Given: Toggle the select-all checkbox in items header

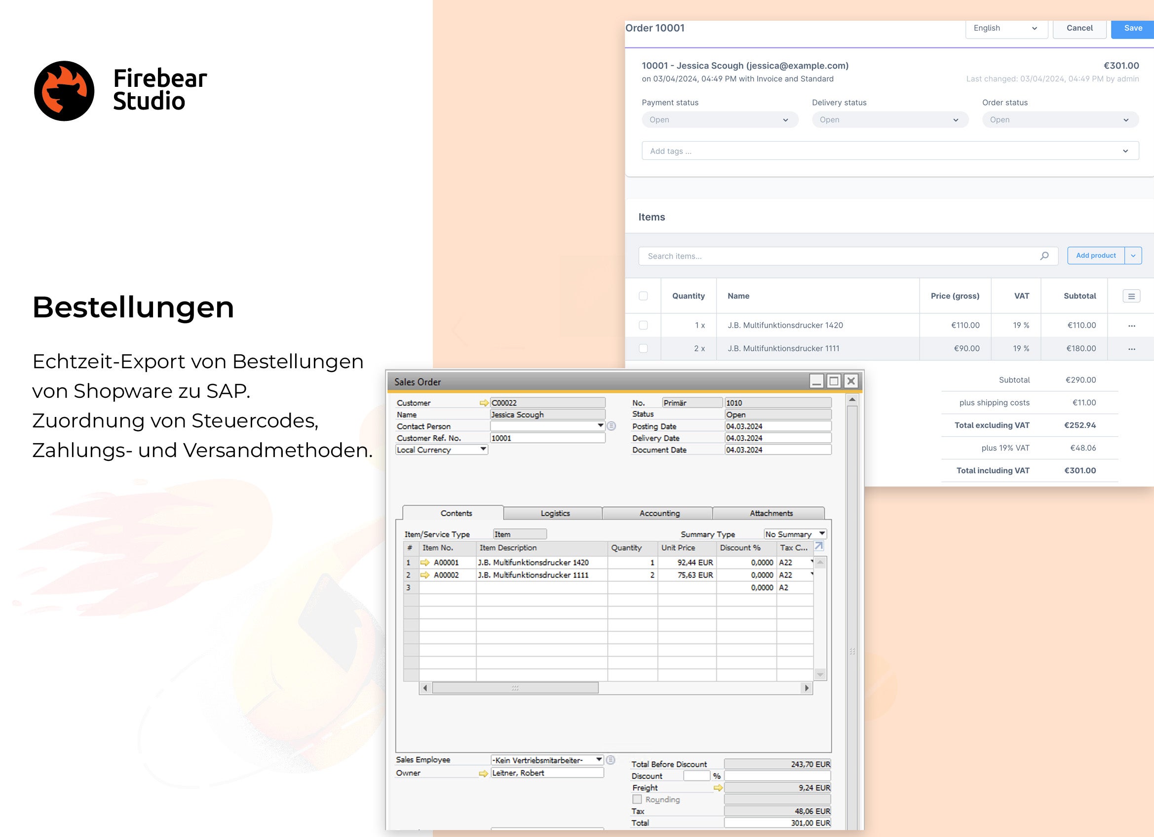Looking at the screenshot, I should (643, 296).
